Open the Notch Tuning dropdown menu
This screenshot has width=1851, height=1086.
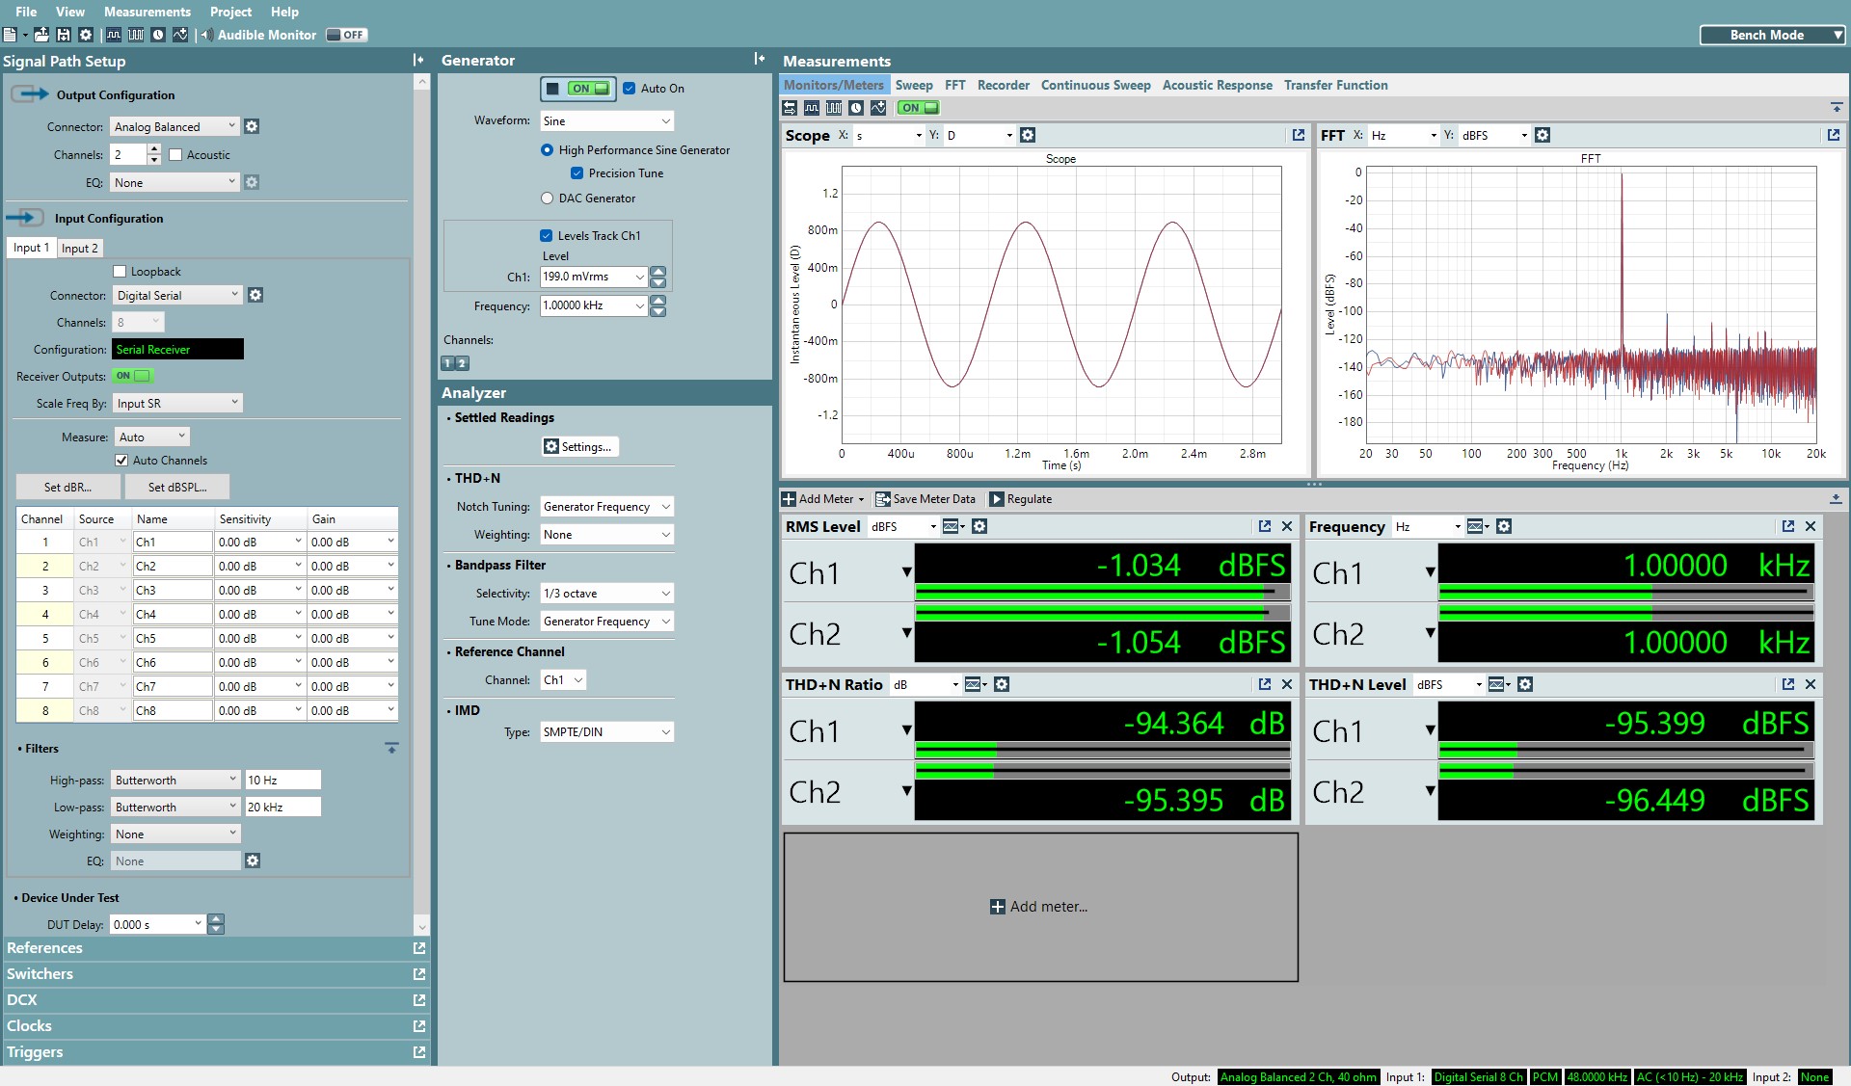(x=605, y=507)
